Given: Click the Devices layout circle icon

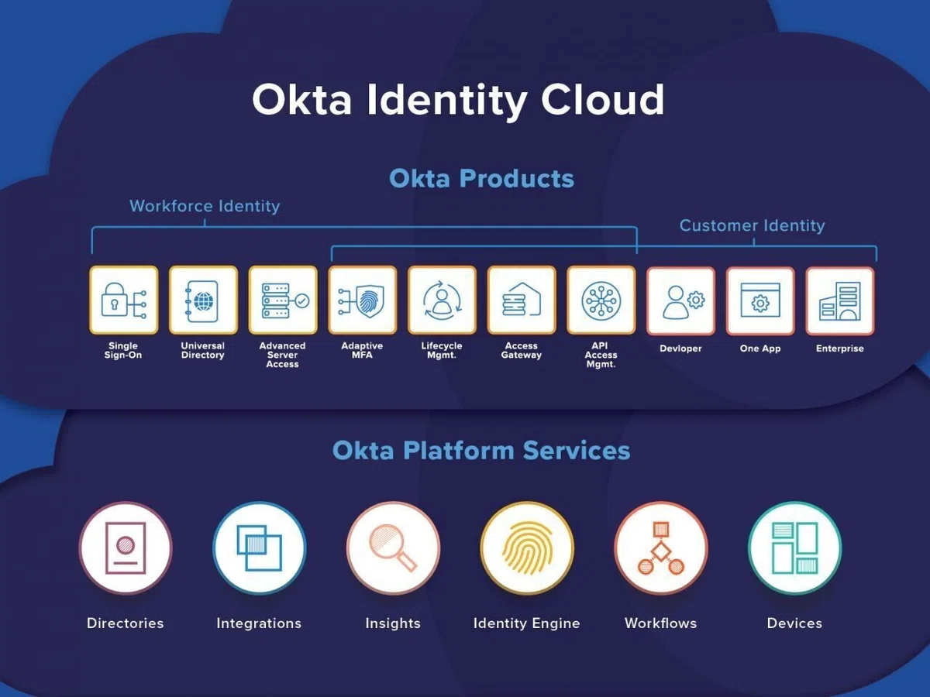Looking at the screenshot, I should click(794, 548).
